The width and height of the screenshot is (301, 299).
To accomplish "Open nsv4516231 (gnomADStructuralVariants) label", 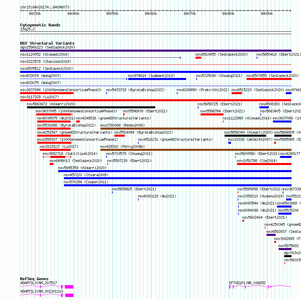I will 175,139.
